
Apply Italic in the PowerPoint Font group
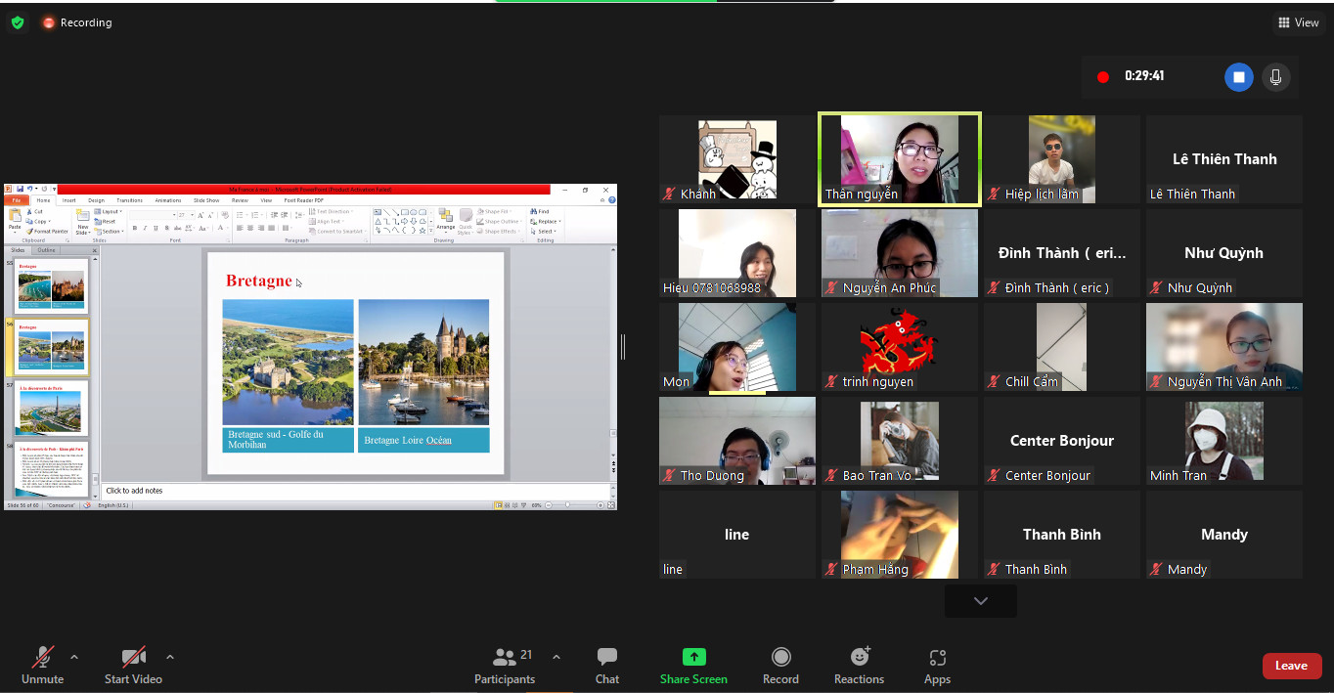click(145, 228)
